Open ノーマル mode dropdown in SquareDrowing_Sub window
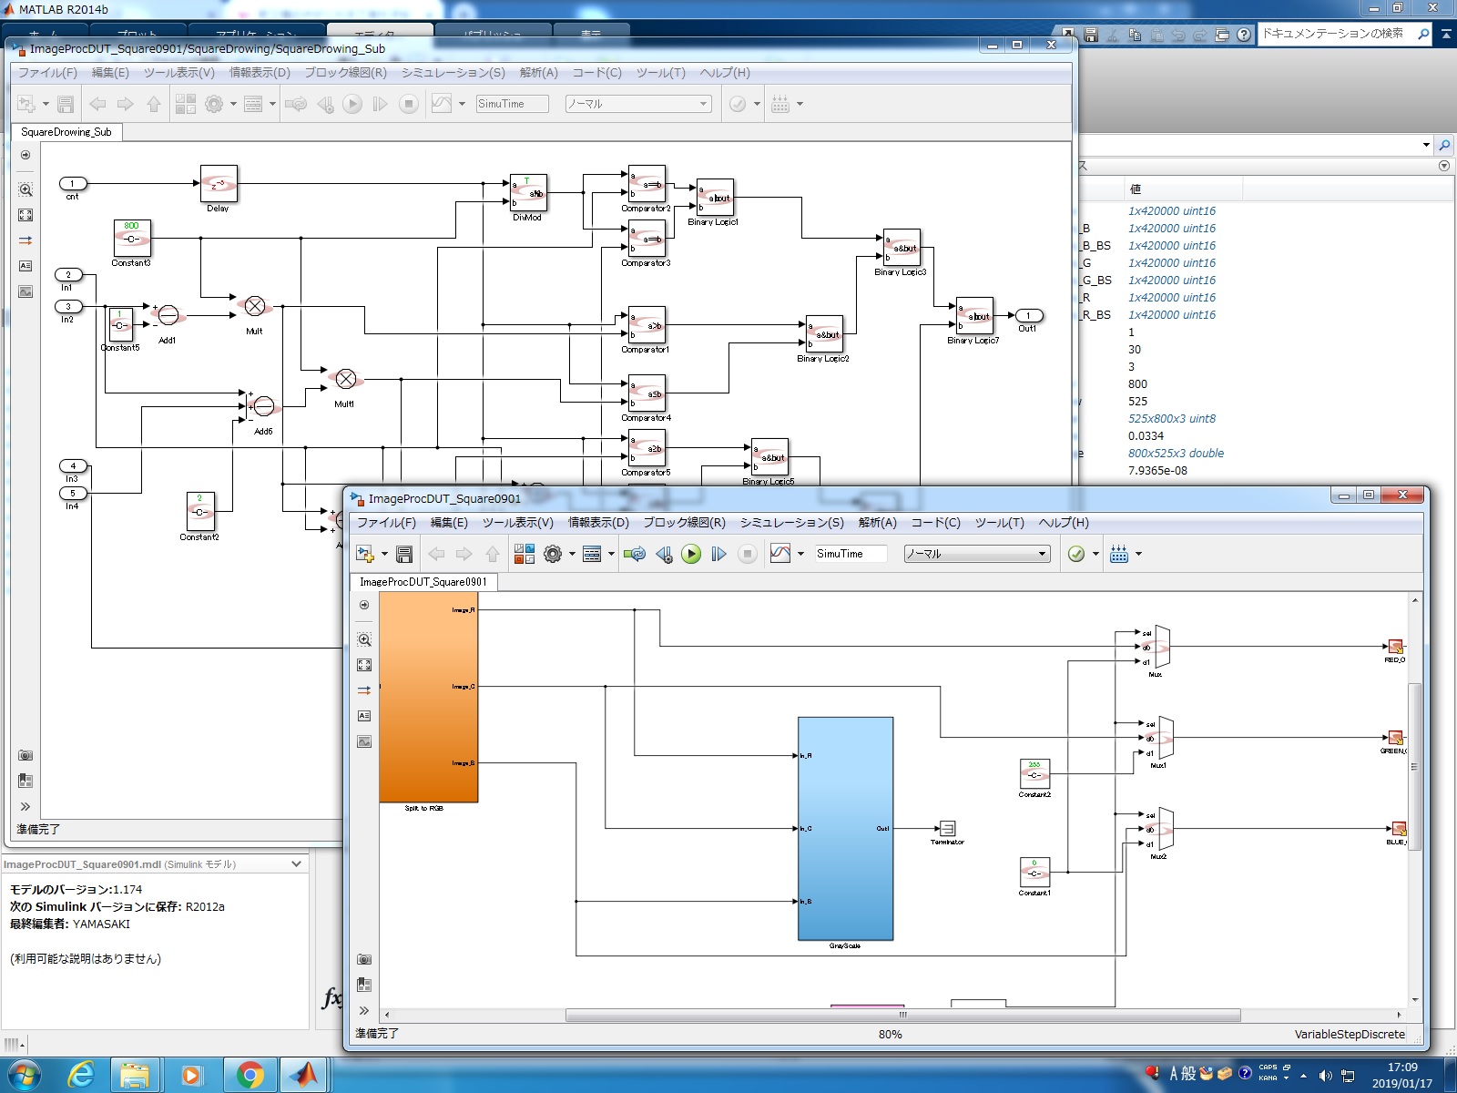Screen dimensions: 1457x1093 point(637,104)
